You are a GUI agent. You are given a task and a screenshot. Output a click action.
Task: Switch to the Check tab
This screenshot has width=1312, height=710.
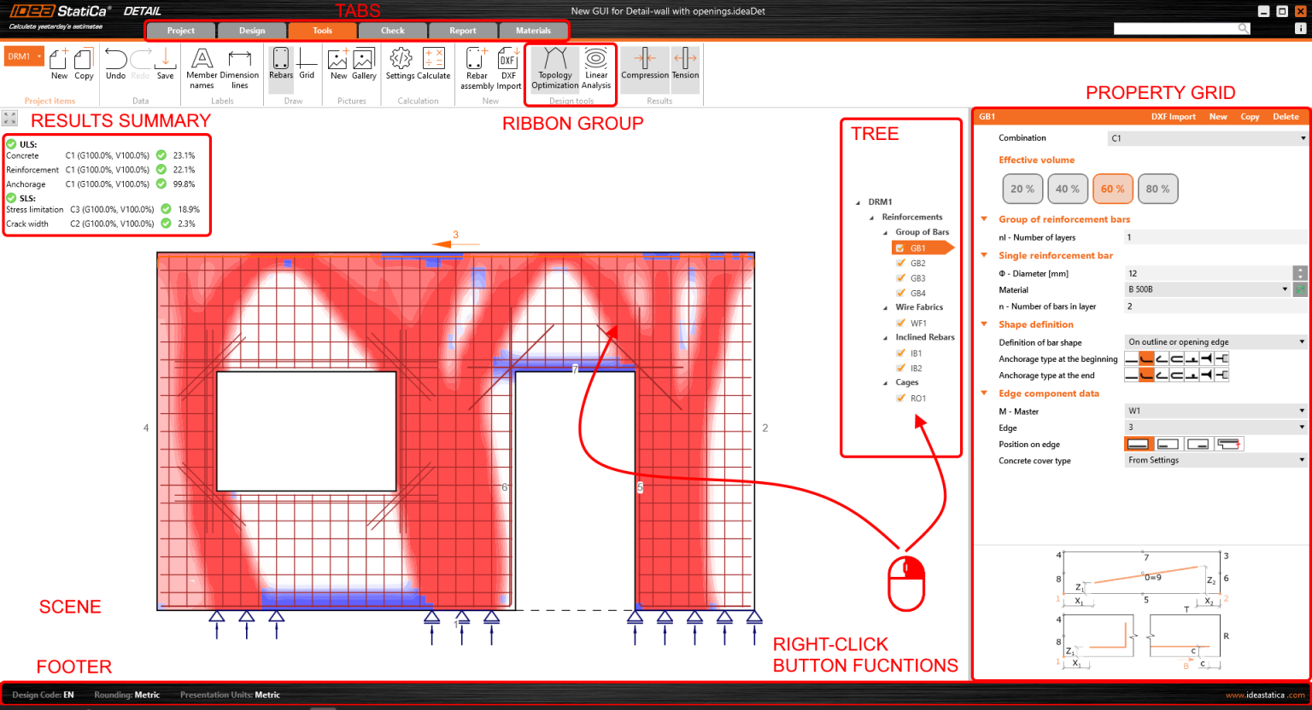point(391,30)
